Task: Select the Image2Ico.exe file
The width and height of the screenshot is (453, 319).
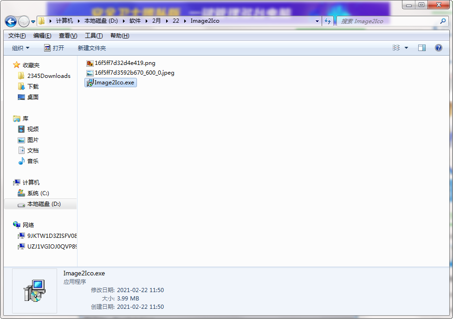Action: click(114, 83)
